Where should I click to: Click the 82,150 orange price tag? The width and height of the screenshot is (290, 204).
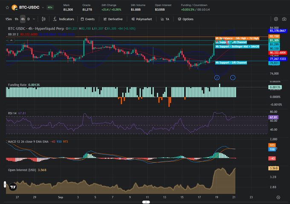(x=274, y=36)
